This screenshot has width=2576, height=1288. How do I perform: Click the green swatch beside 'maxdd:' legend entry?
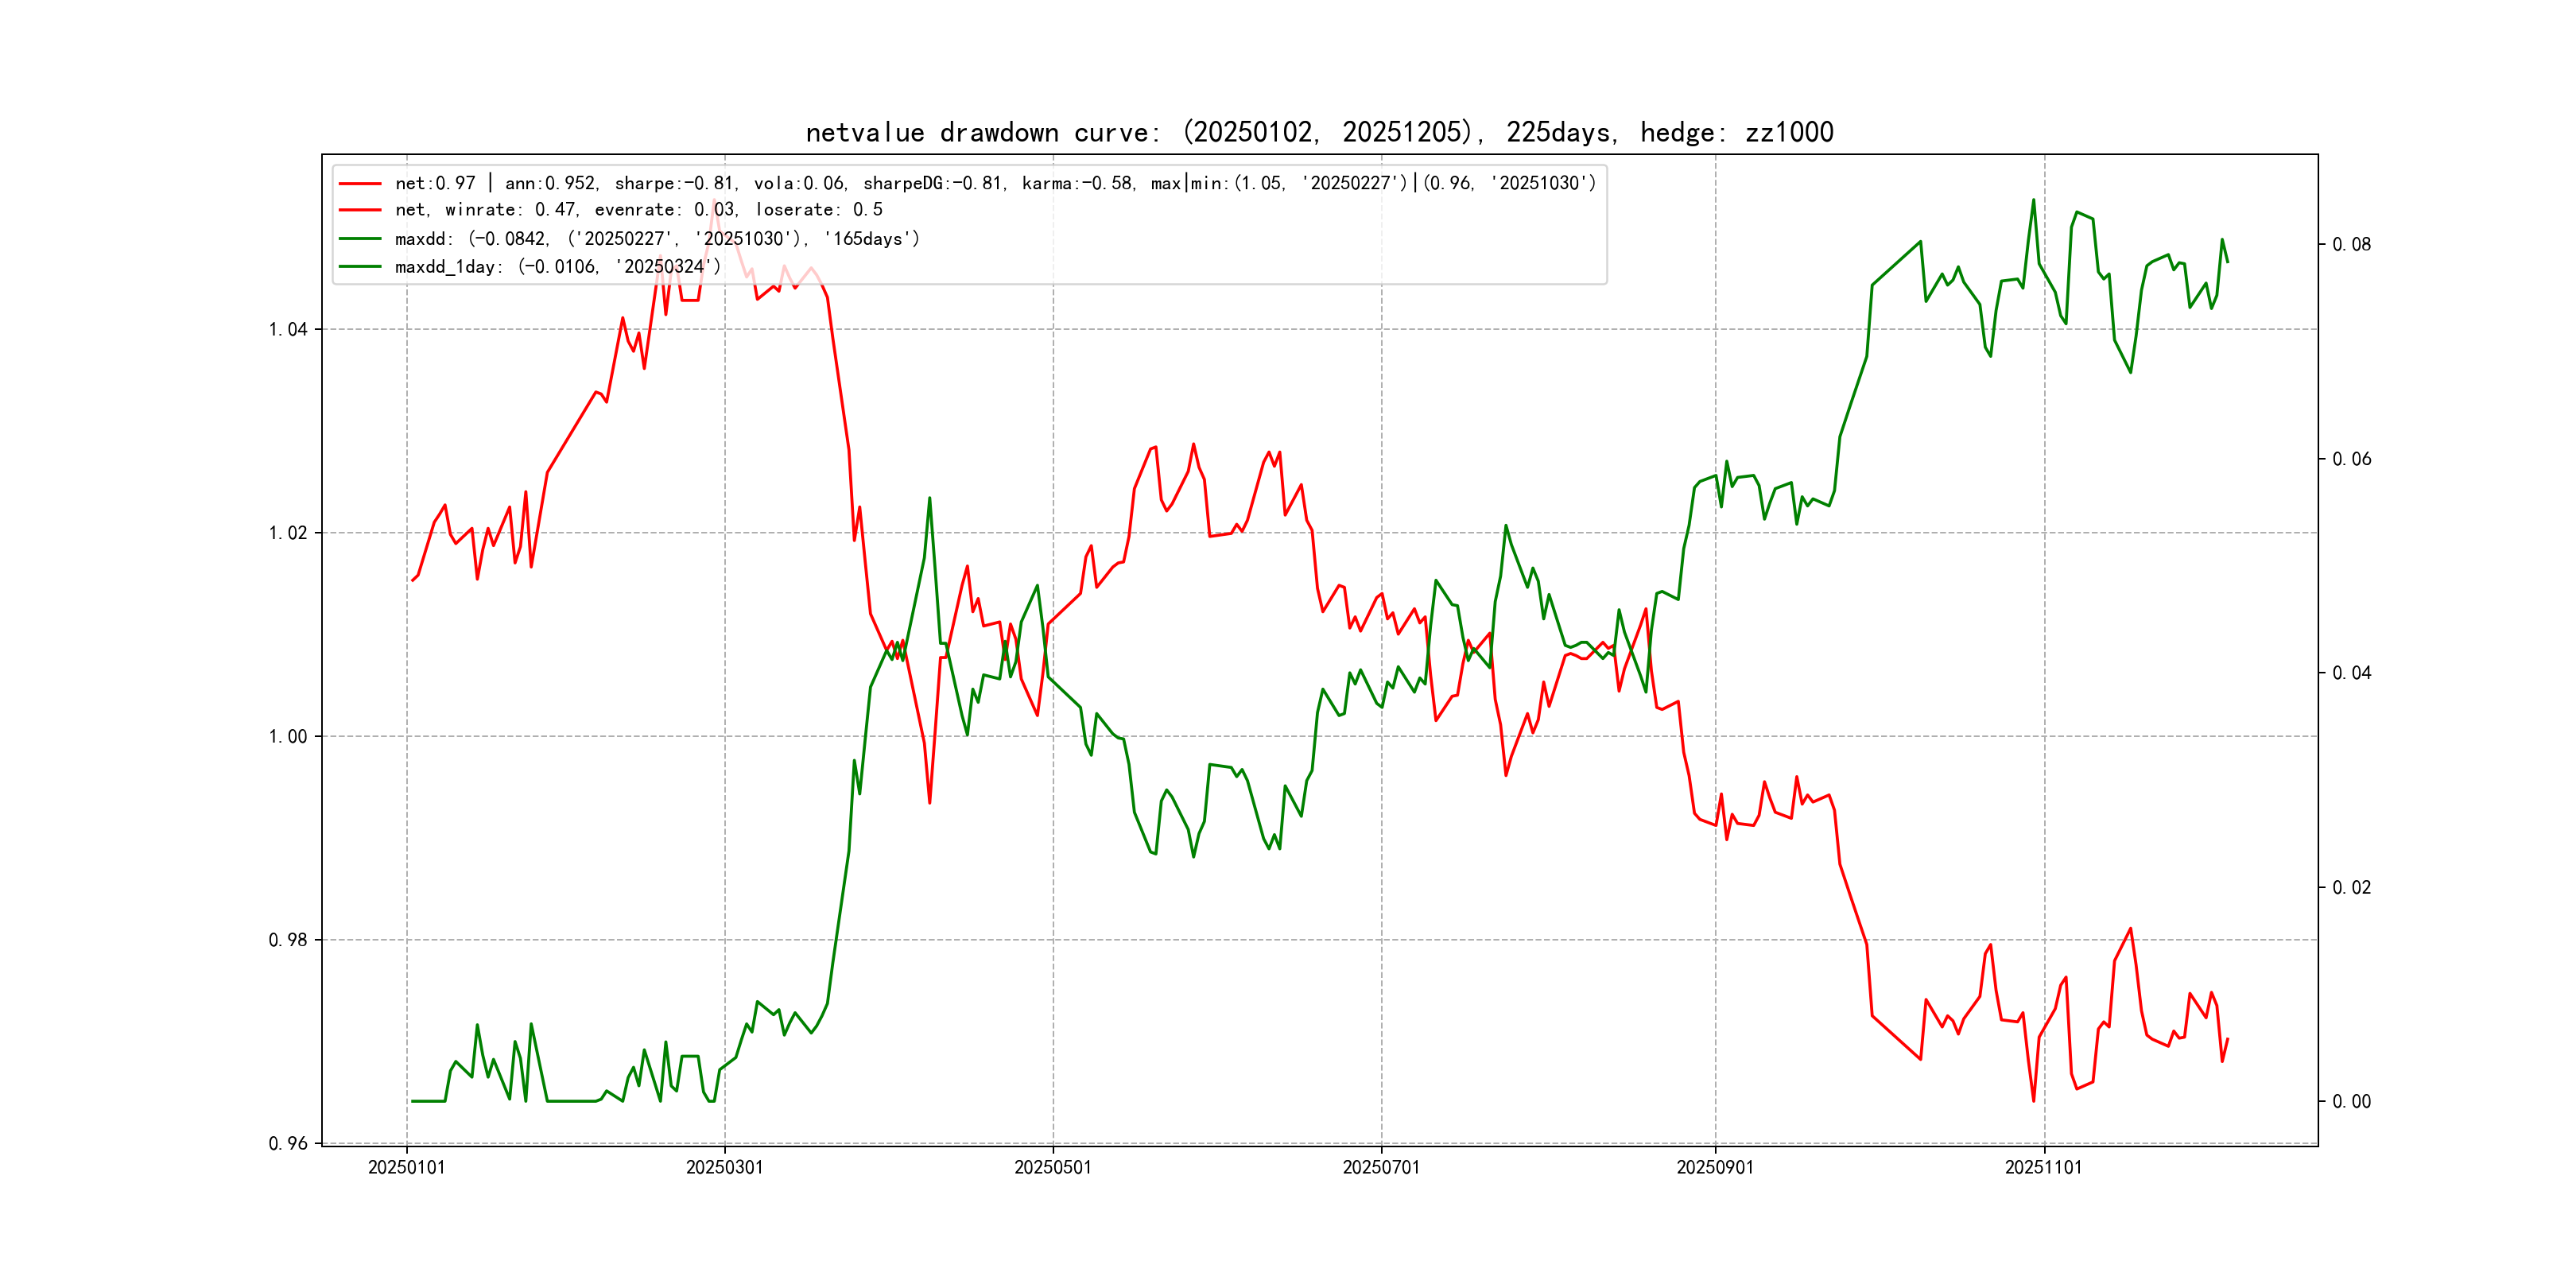(x=360, y=239)
